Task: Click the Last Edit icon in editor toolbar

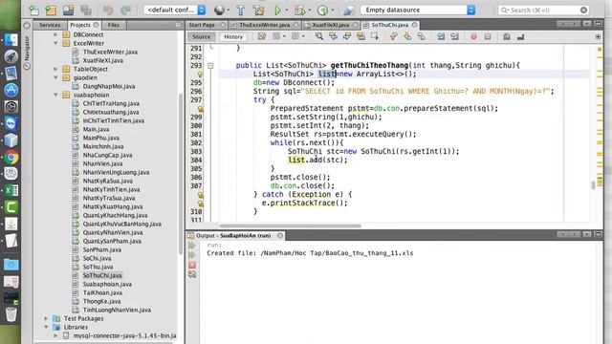Action: click(262, 36)
